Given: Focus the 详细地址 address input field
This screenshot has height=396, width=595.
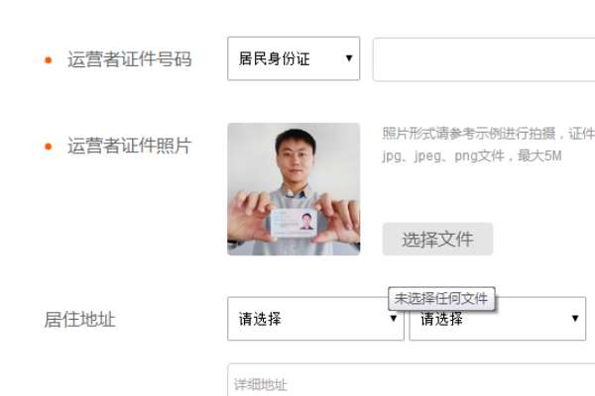Looking at the screenshot, I should [x=411, y=380].
